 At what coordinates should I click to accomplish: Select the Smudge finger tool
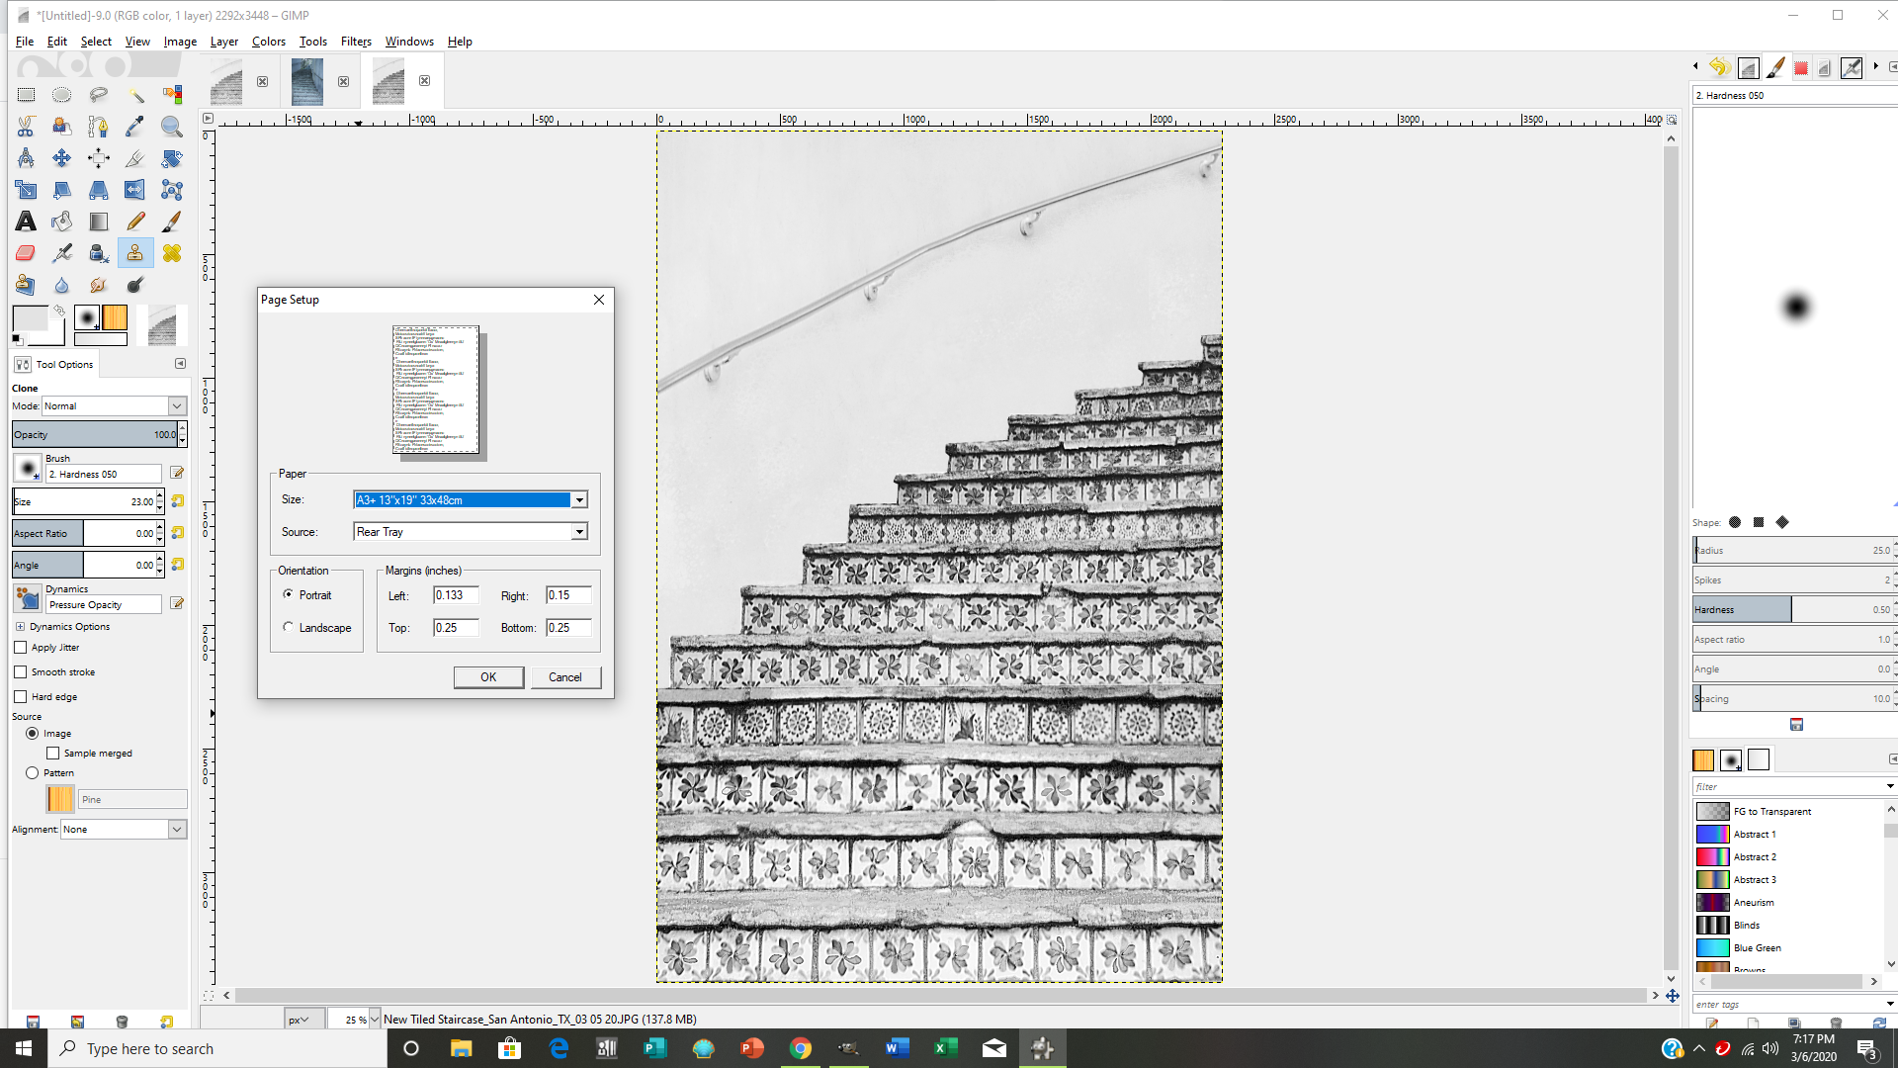click(98, 285)
